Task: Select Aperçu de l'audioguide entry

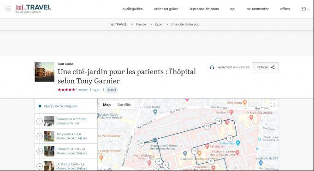Action: click(60, 106)
